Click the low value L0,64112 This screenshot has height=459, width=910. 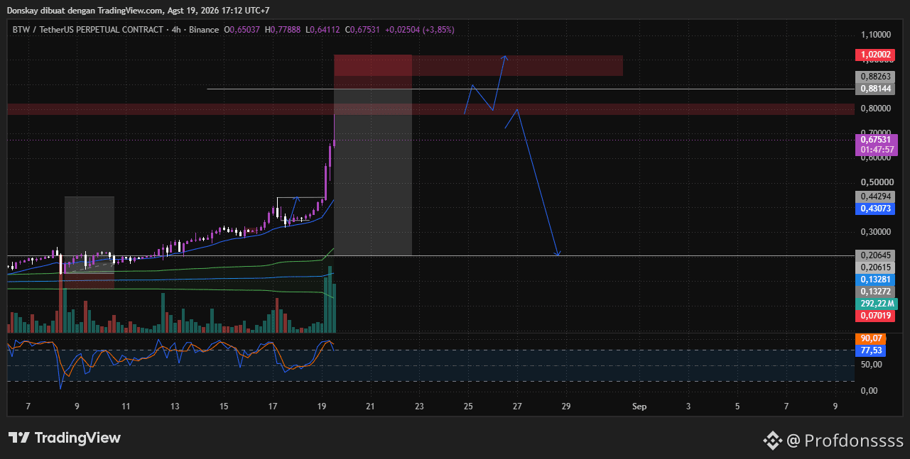[x=323, y=30]
